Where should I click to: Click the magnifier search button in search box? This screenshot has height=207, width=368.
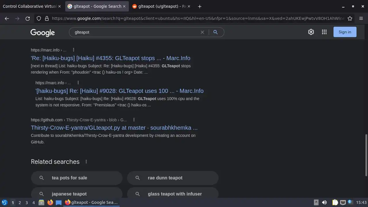(215, 32)
